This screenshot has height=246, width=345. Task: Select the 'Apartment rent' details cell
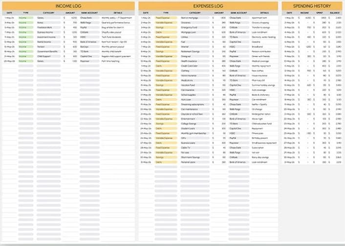click(264, 18)
